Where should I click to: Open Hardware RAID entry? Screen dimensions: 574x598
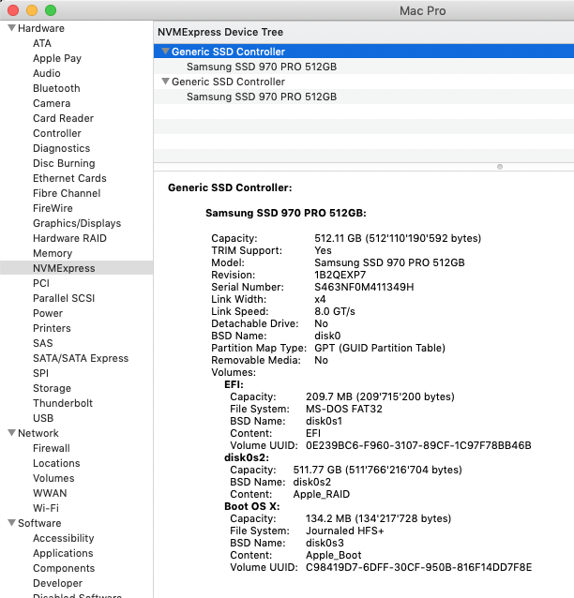69,238
